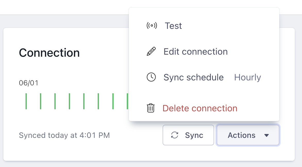Click the 06/01 date label
The width and height of the screenshot is (302, 167).
click(29, 83)
